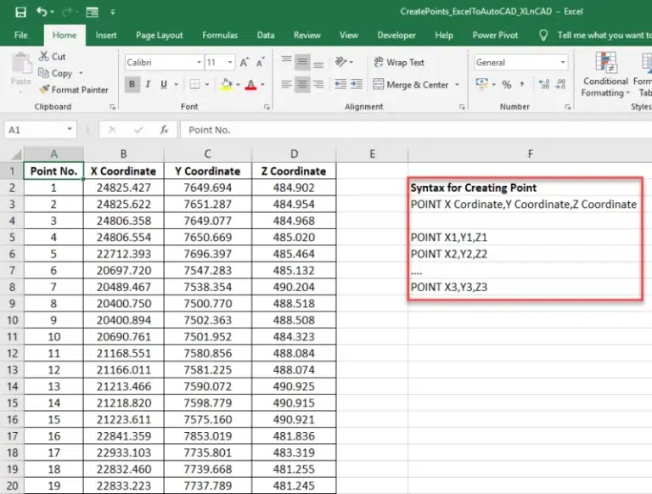Screen dimensions: 652x494
Task: Click Decrease Indent icon
Action: point(340,84)
